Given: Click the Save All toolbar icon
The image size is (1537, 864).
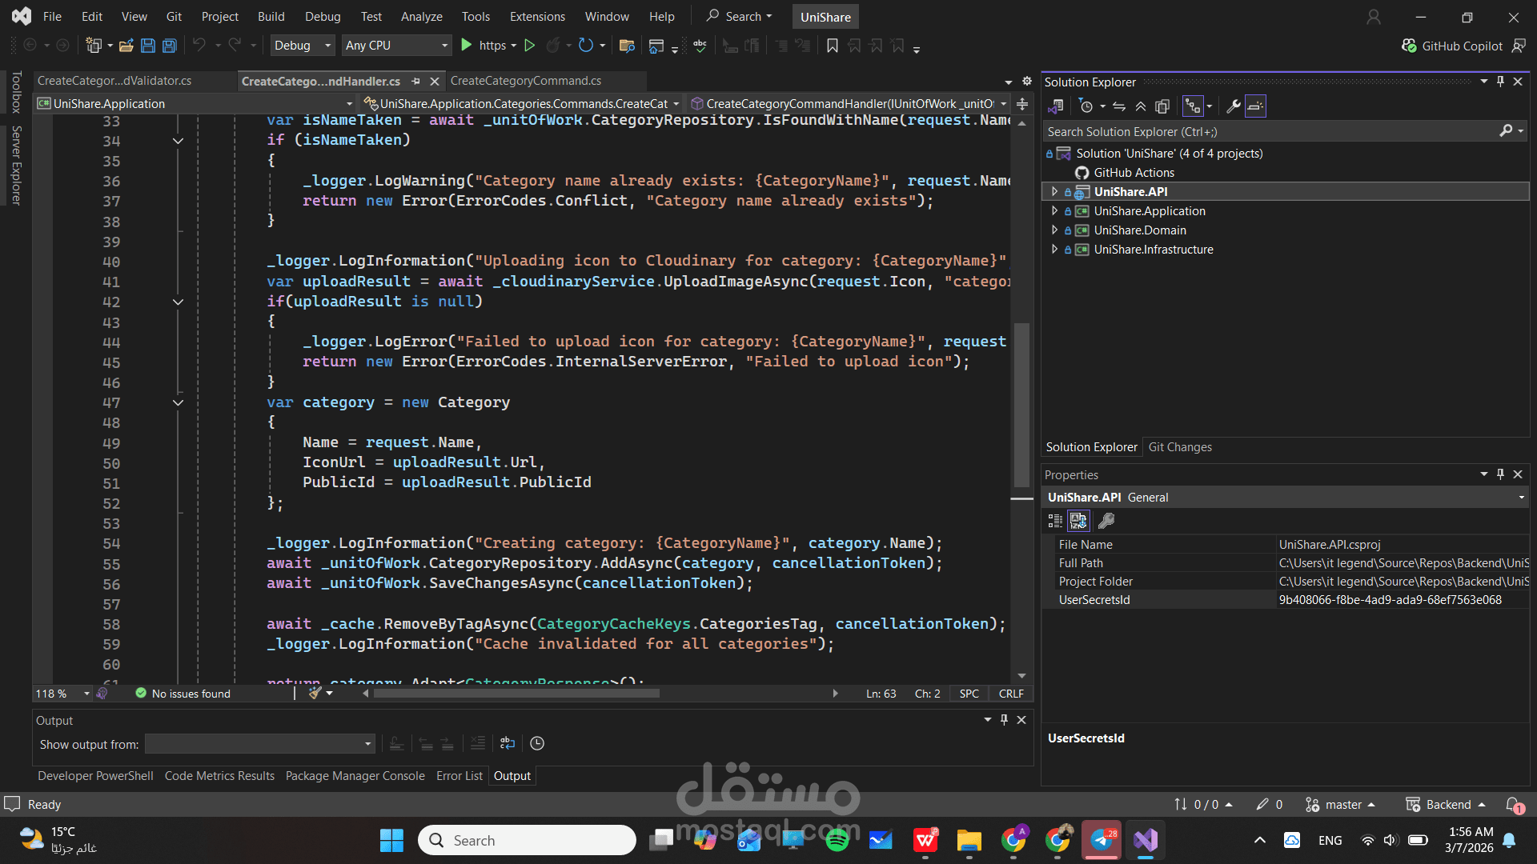Looking at the screenshot, I should [x=170, y=46].
